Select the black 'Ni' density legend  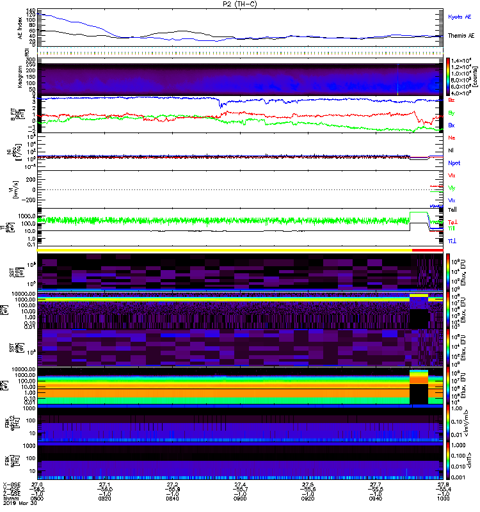click(451, 150)
